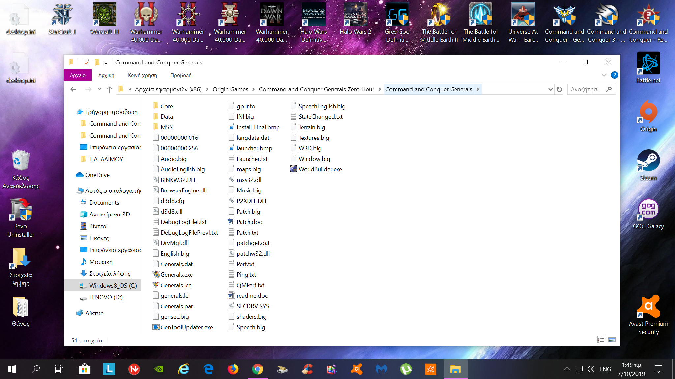Show hidden system tray icons
Viewport: 675px width, 379px height.
(567, 369)
